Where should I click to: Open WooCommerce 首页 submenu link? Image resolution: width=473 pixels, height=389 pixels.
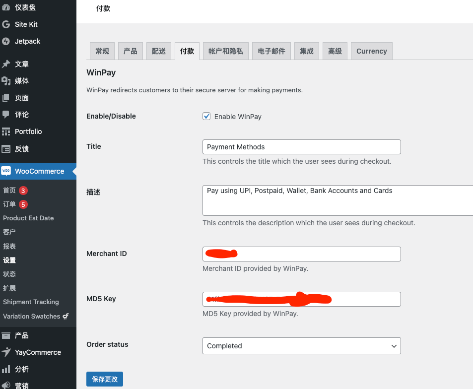pyautogui.click(x=9, y=190)
